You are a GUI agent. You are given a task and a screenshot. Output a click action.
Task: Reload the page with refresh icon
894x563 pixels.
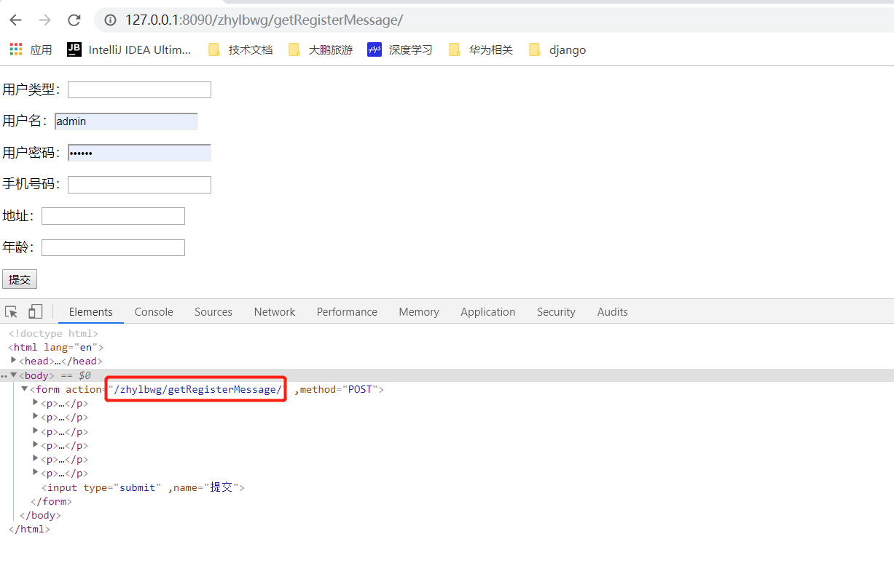click(x=74, y=20)
